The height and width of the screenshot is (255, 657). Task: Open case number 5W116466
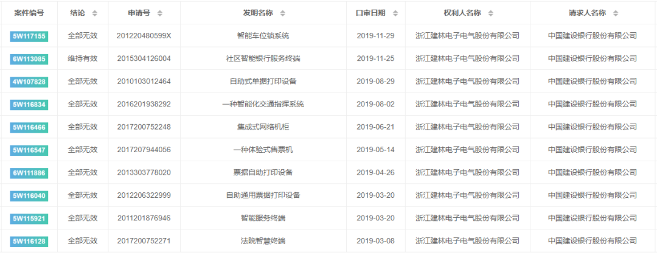click(x=29, y=128)
